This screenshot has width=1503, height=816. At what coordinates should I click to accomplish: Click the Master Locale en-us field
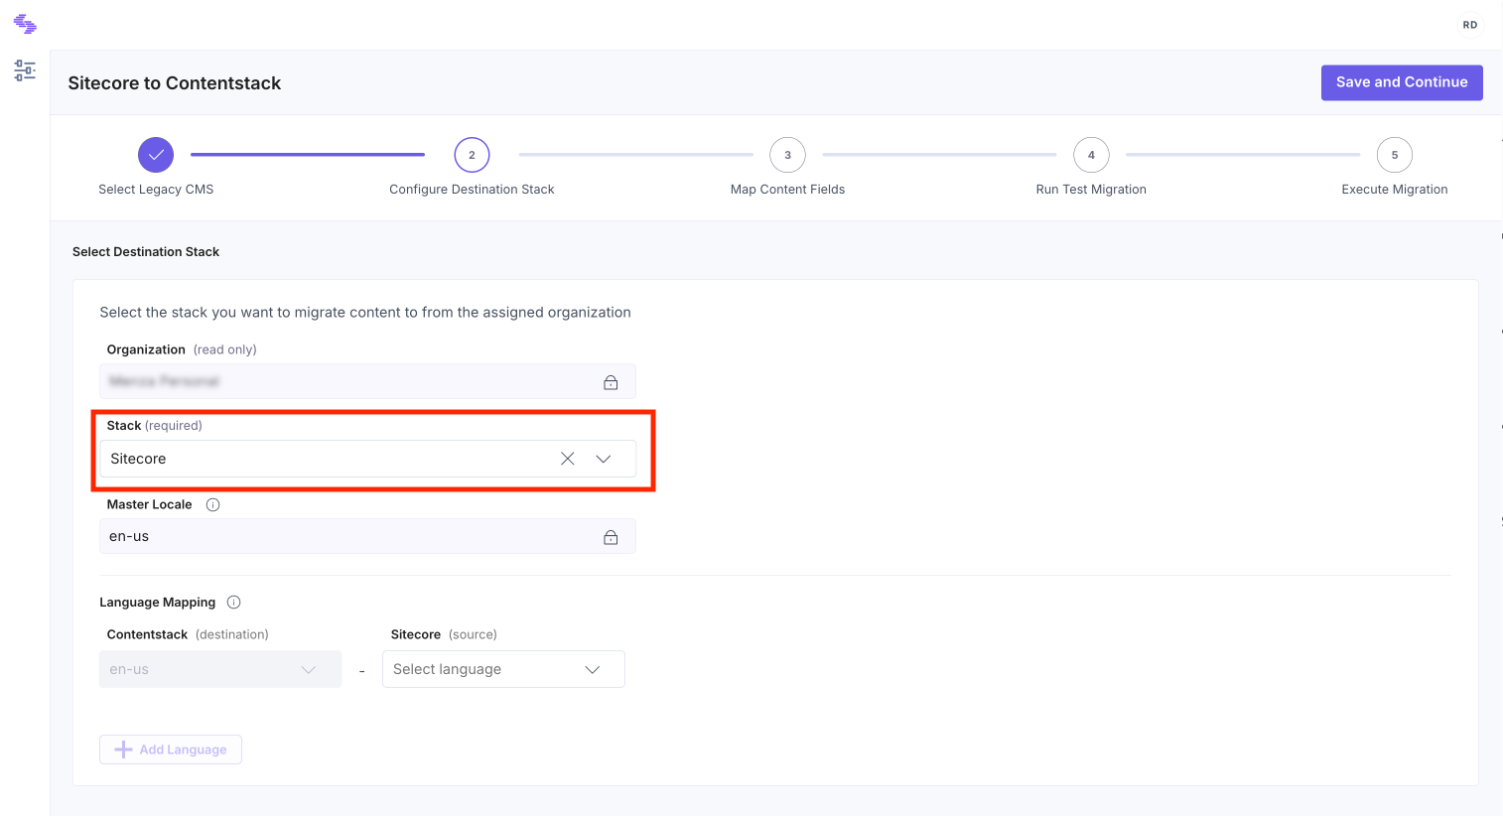(367, 536)
